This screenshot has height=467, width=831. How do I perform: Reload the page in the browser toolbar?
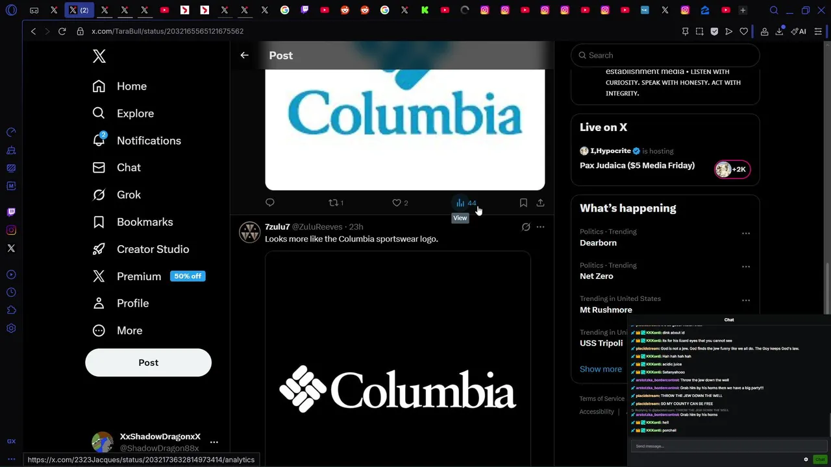[x=62, y=31]
